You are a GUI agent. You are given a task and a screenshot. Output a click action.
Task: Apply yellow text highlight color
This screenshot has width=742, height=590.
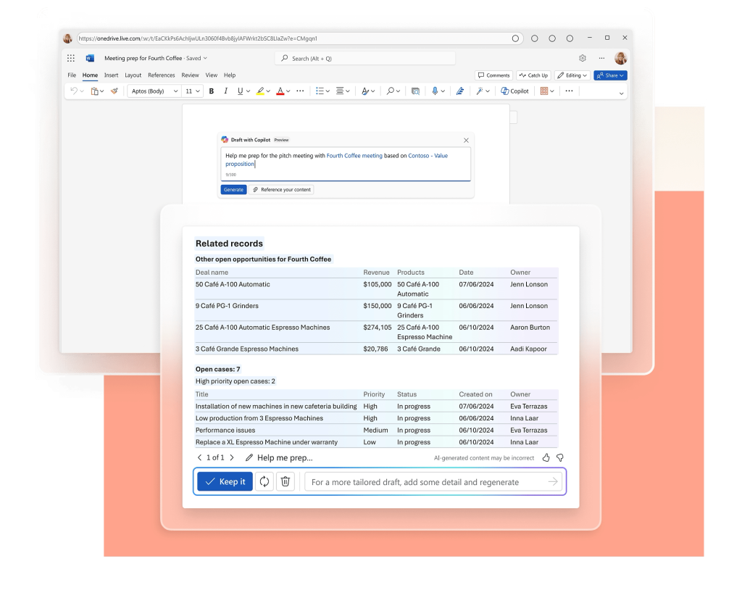pyautogui.click(x=260, y=91)
